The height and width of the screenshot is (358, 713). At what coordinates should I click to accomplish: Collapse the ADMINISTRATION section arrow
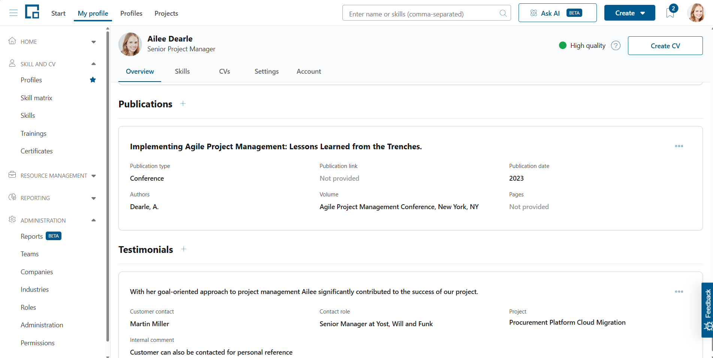94,220
